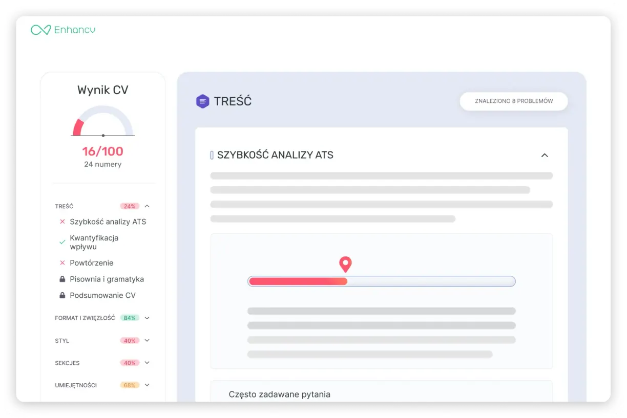Open the Często zadawane pytania section
This screenshot has height=418, width=627.
click(382, 392)
